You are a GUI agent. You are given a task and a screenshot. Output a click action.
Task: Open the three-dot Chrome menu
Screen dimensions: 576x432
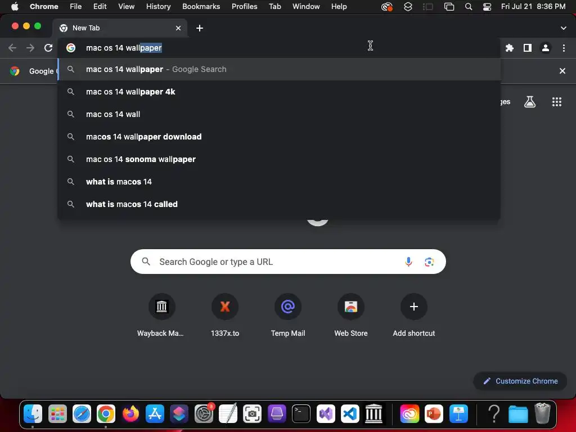pyautogui.click(x=564, y=48)
